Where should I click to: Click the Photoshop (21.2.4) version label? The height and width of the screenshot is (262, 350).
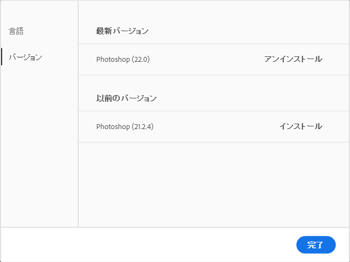pos(125,126)
